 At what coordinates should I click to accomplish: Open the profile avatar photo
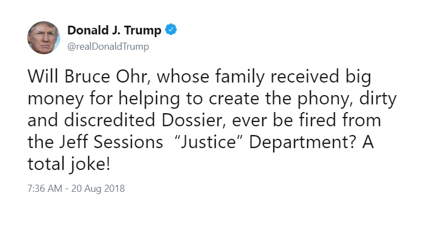point(44,38)
